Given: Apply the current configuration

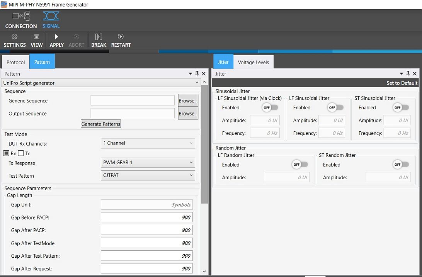Looking at the screenshot, I should (x=56, y=40).
